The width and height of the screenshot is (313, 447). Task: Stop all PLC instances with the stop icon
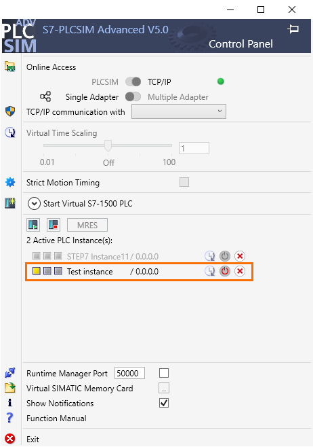coord(54,225)
